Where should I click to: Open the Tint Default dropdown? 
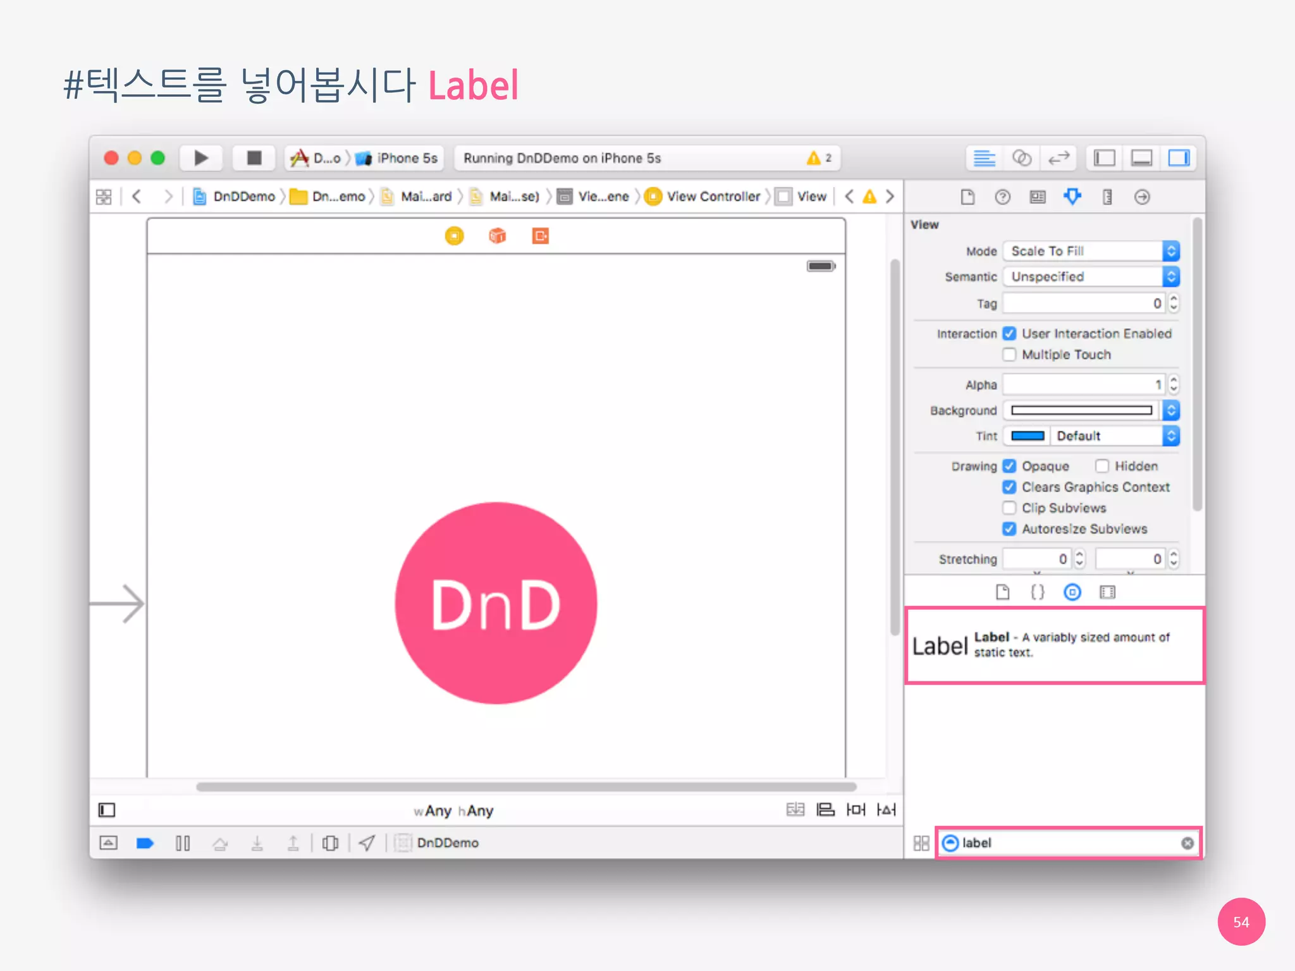(1115, 436)
